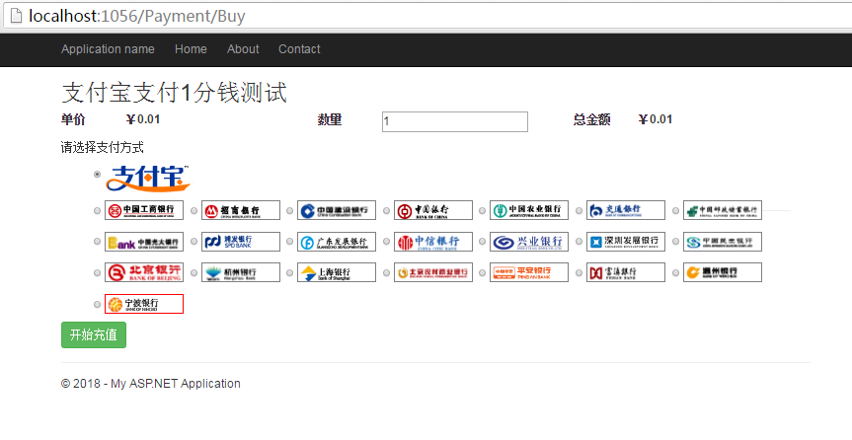Click the SPD Bank 浦发银行 logo
Image resolution: width=852 pixels, height=440 pixels.
pos(241,242)
